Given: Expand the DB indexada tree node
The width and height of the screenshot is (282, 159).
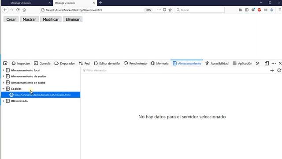Looking at the screenshot, I should (4, 101).
